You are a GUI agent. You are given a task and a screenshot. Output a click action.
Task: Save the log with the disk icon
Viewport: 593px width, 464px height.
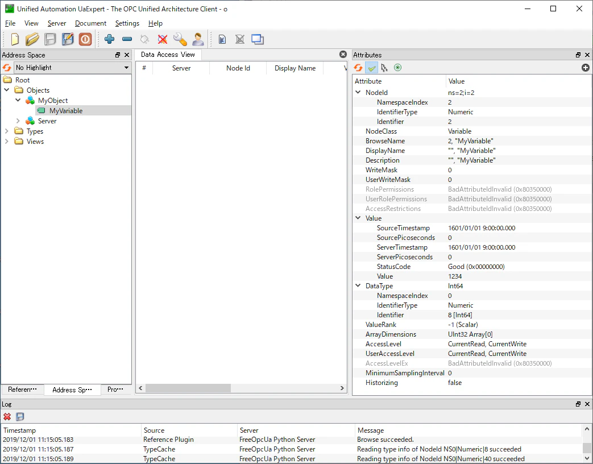coord(20,417)
